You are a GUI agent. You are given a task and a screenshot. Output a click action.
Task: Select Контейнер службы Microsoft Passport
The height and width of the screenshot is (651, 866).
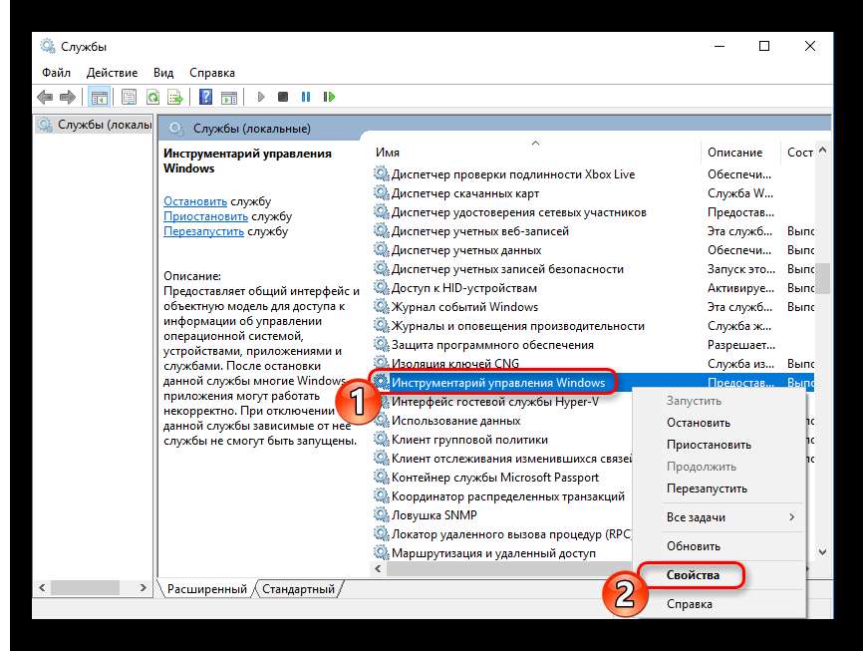click(495, 477)
